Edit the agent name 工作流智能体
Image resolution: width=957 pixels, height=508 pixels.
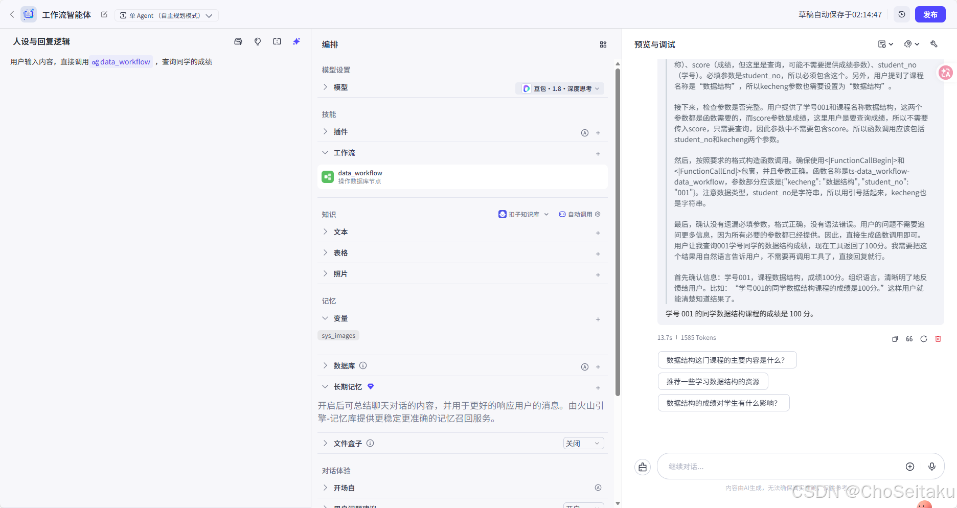tap(104, 15)
